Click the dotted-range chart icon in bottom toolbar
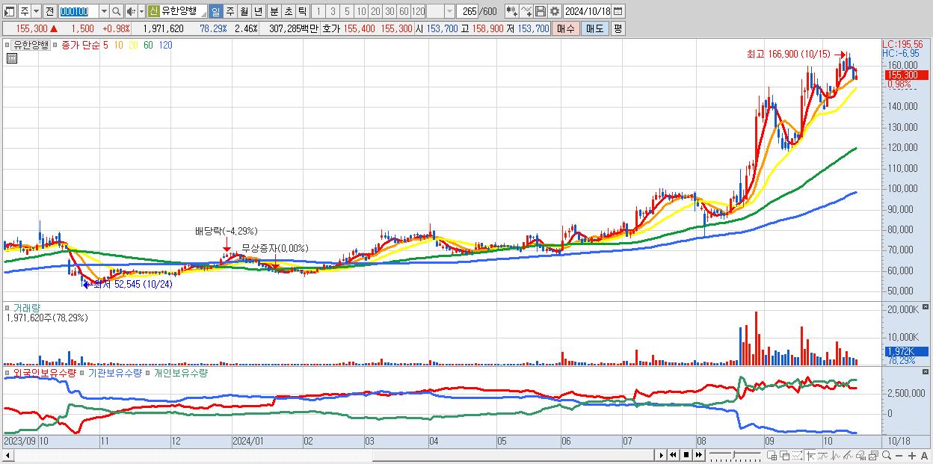This screenshot has width=933, height=464. click(x=797, y=455)
